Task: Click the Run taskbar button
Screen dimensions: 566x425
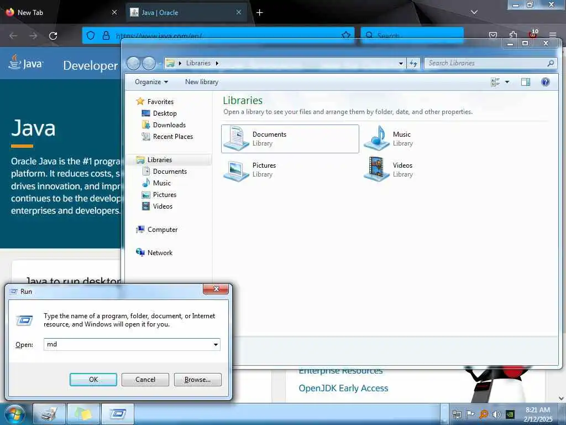Action: (x=117, y=414)
